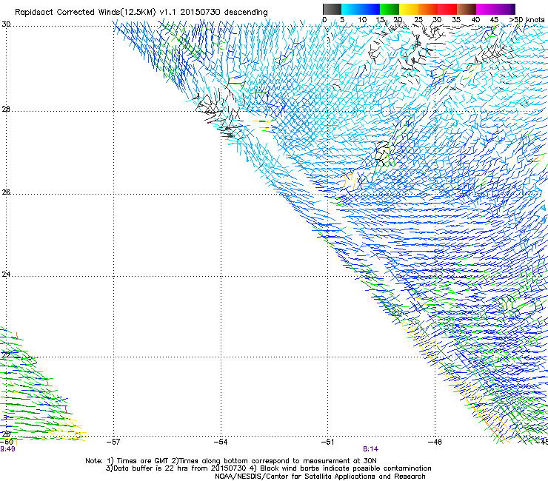Click the latitude label 24
Viewport: 548px width, 481px height.
coord(6,275)
